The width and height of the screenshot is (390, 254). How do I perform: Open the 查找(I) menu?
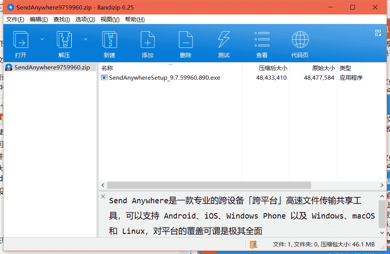(61, 19)
